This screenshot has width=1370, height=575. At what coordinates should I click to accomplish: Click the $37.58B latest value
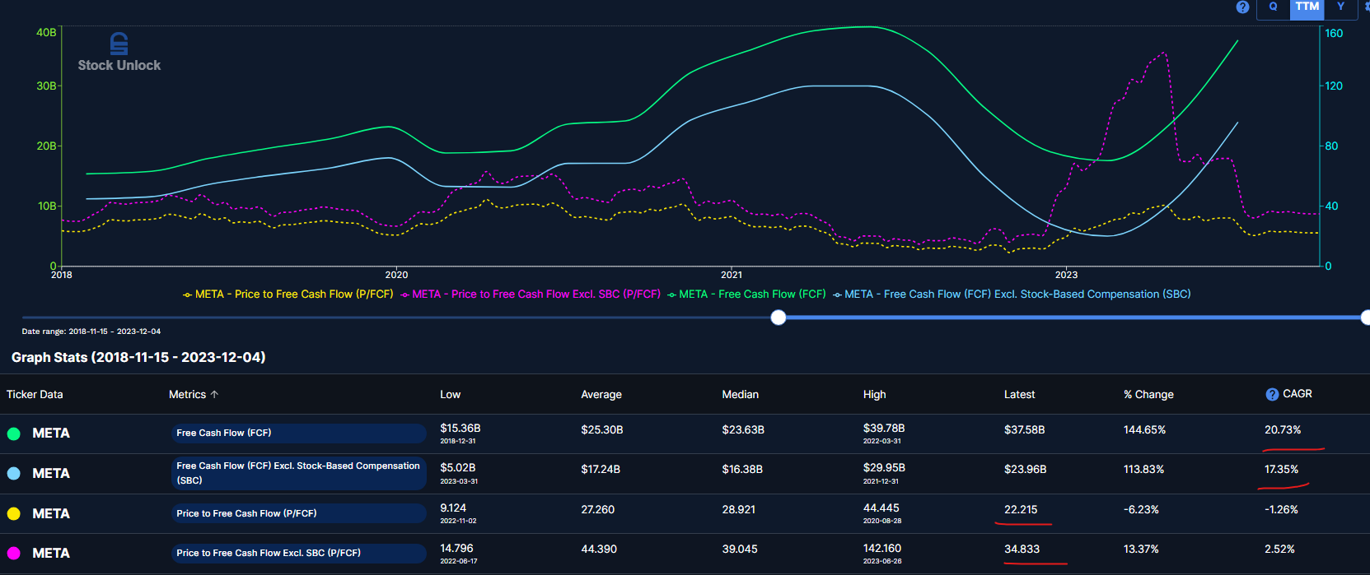click(1025, 430)
